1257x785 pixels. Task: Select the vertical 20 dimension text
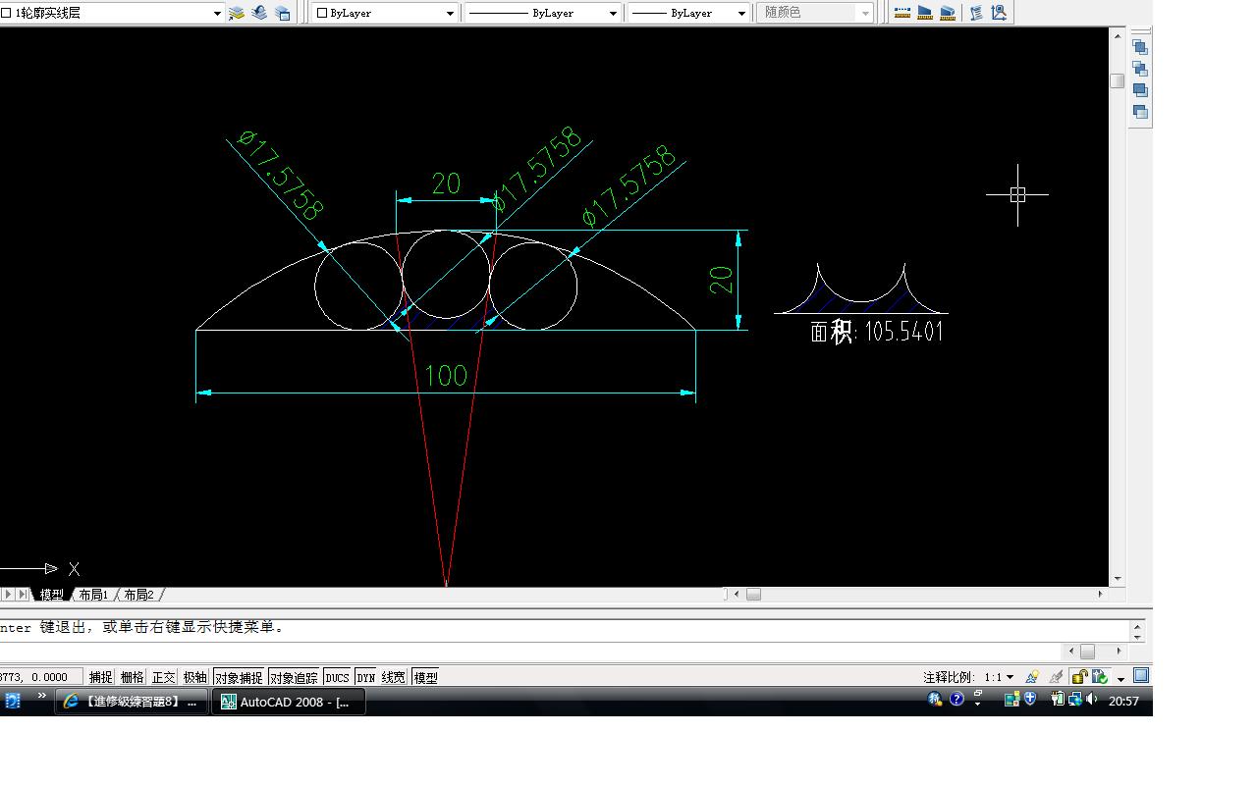722,280
